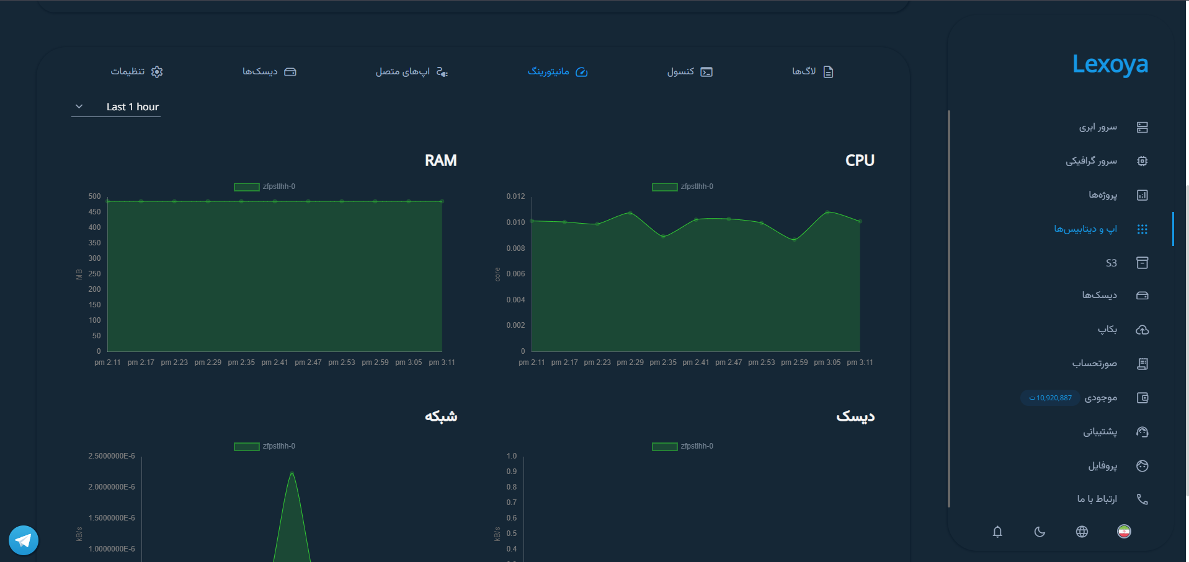The width and height of the screenshot is (1189, 562).
Task: Click the Lexoya logo
Action: [x=1110, y=64]
